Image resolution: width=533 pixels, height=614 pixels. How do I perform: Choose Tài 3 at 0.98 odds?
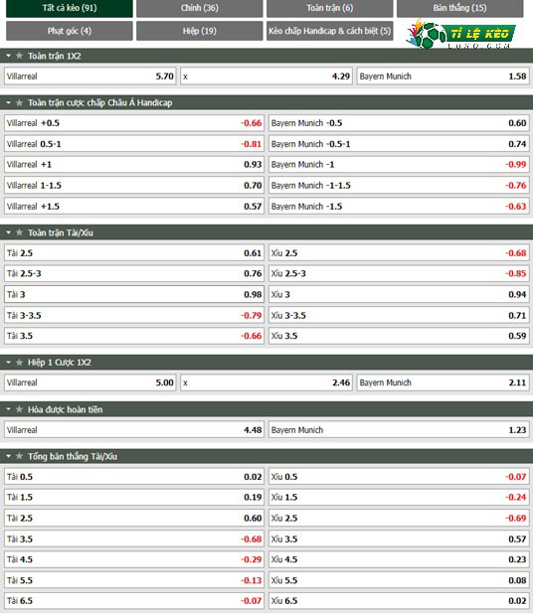tap(134, 294)
